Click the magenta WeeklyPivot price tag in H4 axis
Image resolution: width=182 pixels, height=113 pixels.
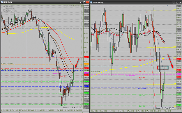point(86,73)
